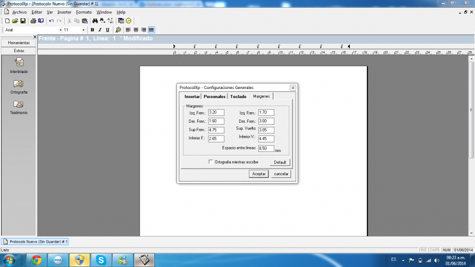Expand the Arial font dropdown

[x=61, y=30]
